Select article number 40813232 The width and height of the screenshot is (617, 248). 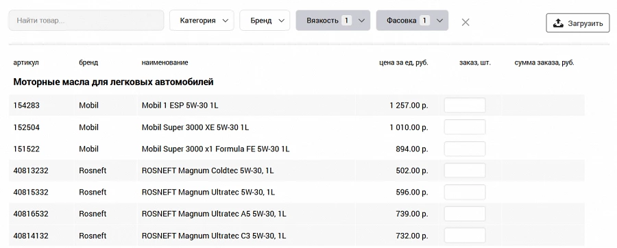31,171
